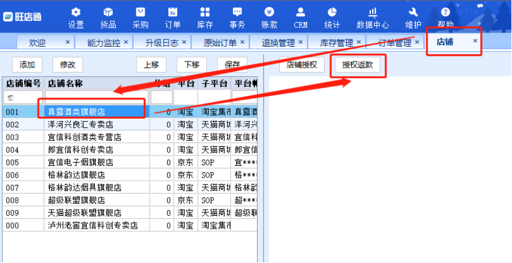
Task: Select row 格林韵达烟具旗舰店
Action: point(129,187)
